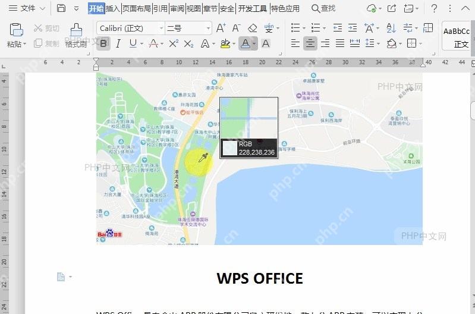
Task: Open font settings dialog launcher
Action: click(280, 54)
